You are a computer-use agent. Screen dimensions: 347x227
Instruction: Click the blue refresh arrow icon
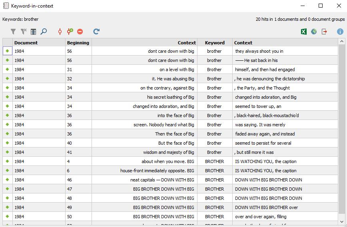tap(96, 32)
